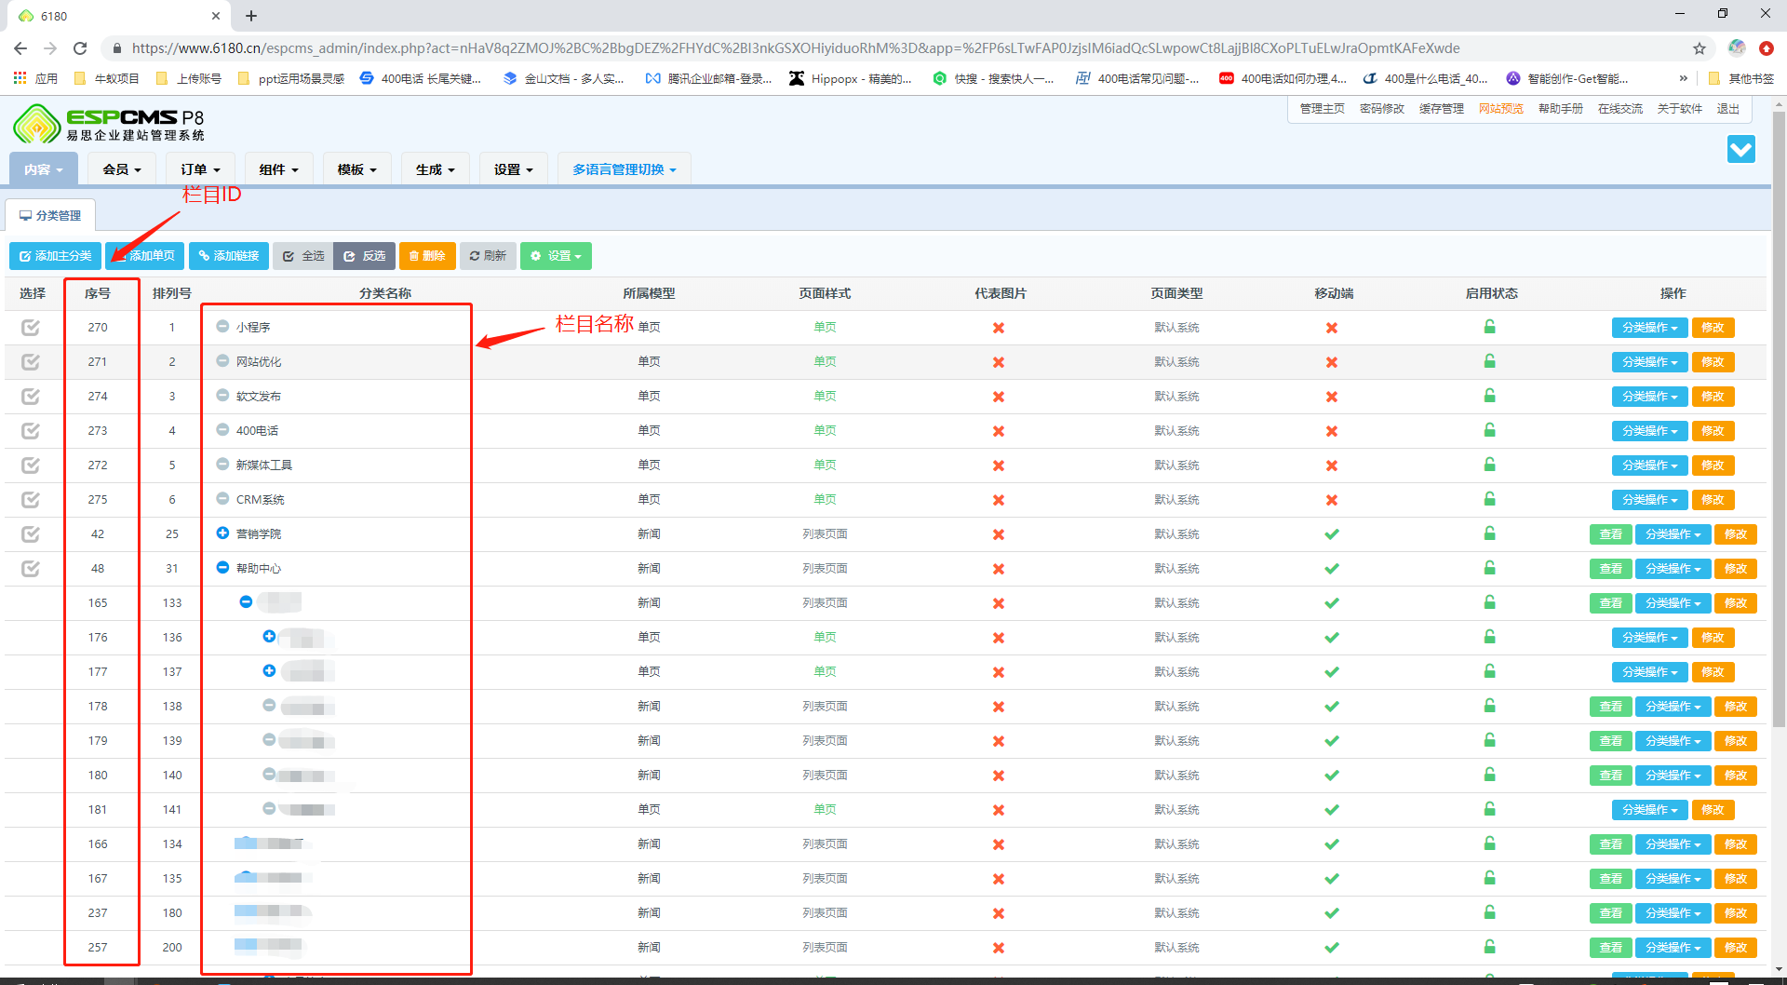Tick the checkbox for 400电话 row

click(31, 431)
